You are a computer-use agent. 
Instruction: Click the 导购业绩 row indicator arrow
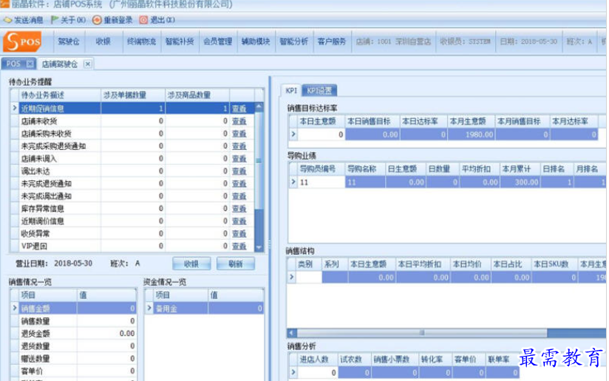point(293,182)
